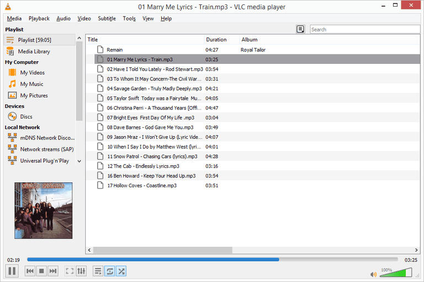Select mDNS Network Discovery item

click(x=40, y=138)
